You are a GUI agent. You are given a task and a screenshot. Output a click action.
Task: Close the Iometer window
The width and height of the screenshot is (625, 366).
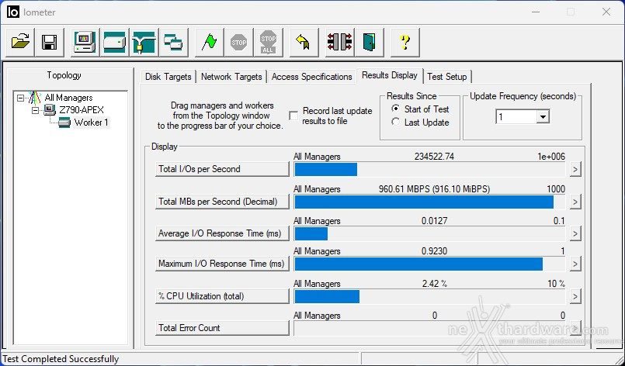pyautogui.click(x=606, y=12)
